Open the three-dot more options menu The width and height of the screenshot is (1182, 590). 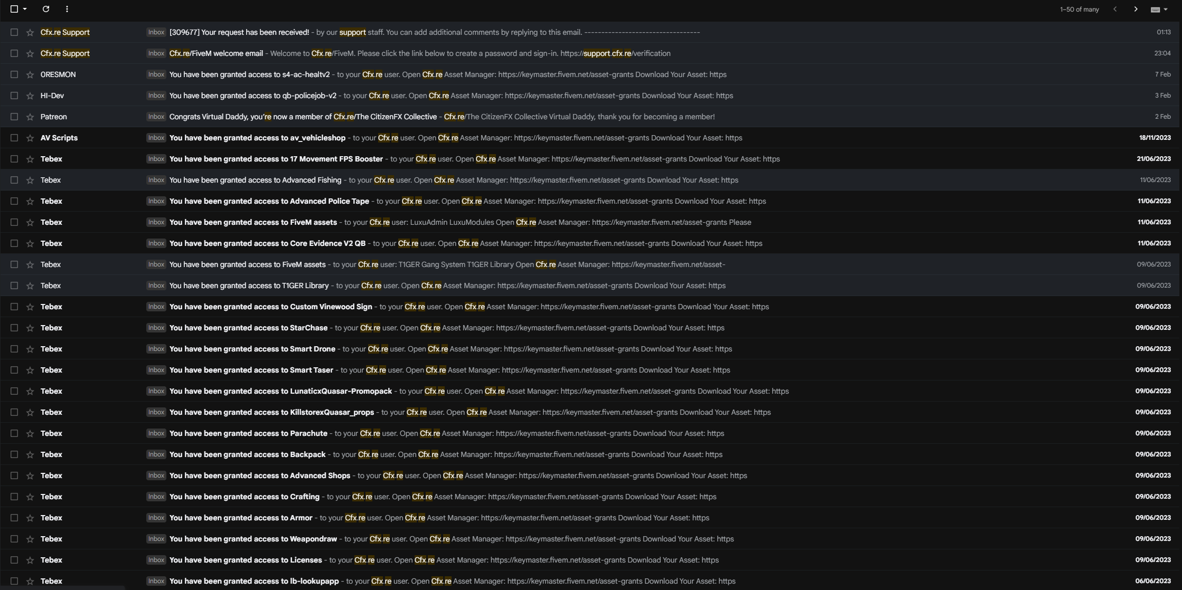click(67, 9)
